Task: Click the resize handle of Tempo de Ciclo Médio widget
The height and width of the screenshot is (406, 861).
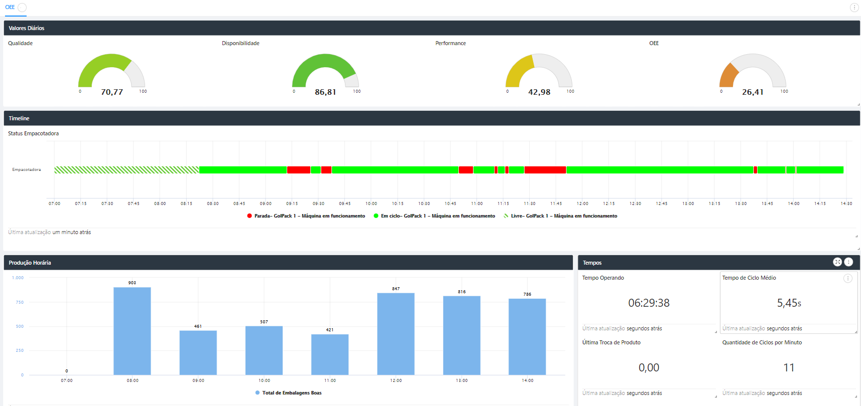Action: point(855,331)
